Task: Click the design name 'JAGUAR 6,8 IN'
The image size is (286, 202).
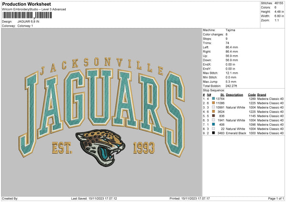Action: click(x=28, y=21)
